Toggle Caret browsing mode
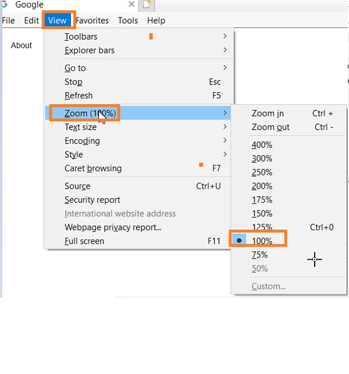Image resolution: width=349 pixels, height=374 pixels. point(93,168)
